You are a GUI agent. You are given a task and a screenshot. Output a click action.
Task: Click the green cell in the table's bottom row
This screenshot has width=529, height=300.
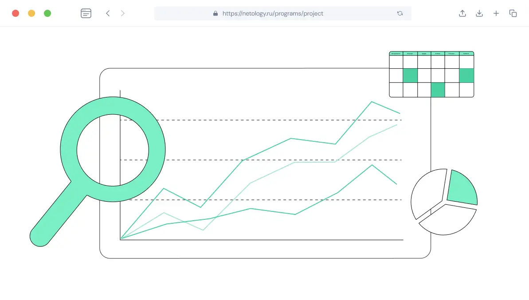pos(438,90)
